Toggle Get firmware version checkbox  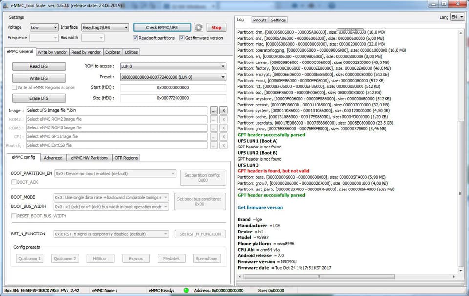point(182,38)
